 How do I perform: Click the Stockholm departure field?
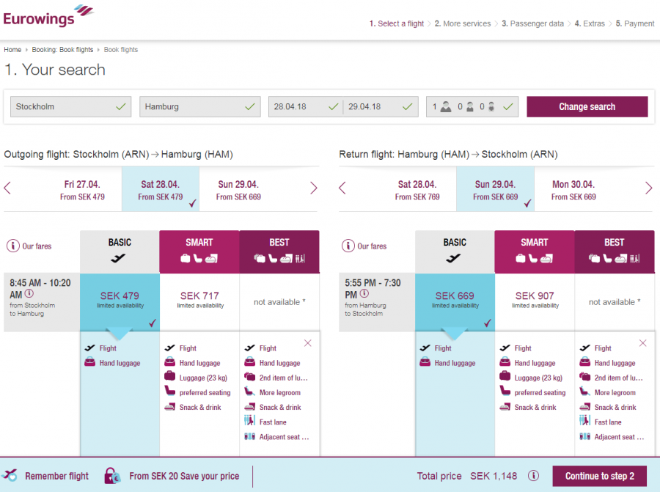tap(70, 106)
